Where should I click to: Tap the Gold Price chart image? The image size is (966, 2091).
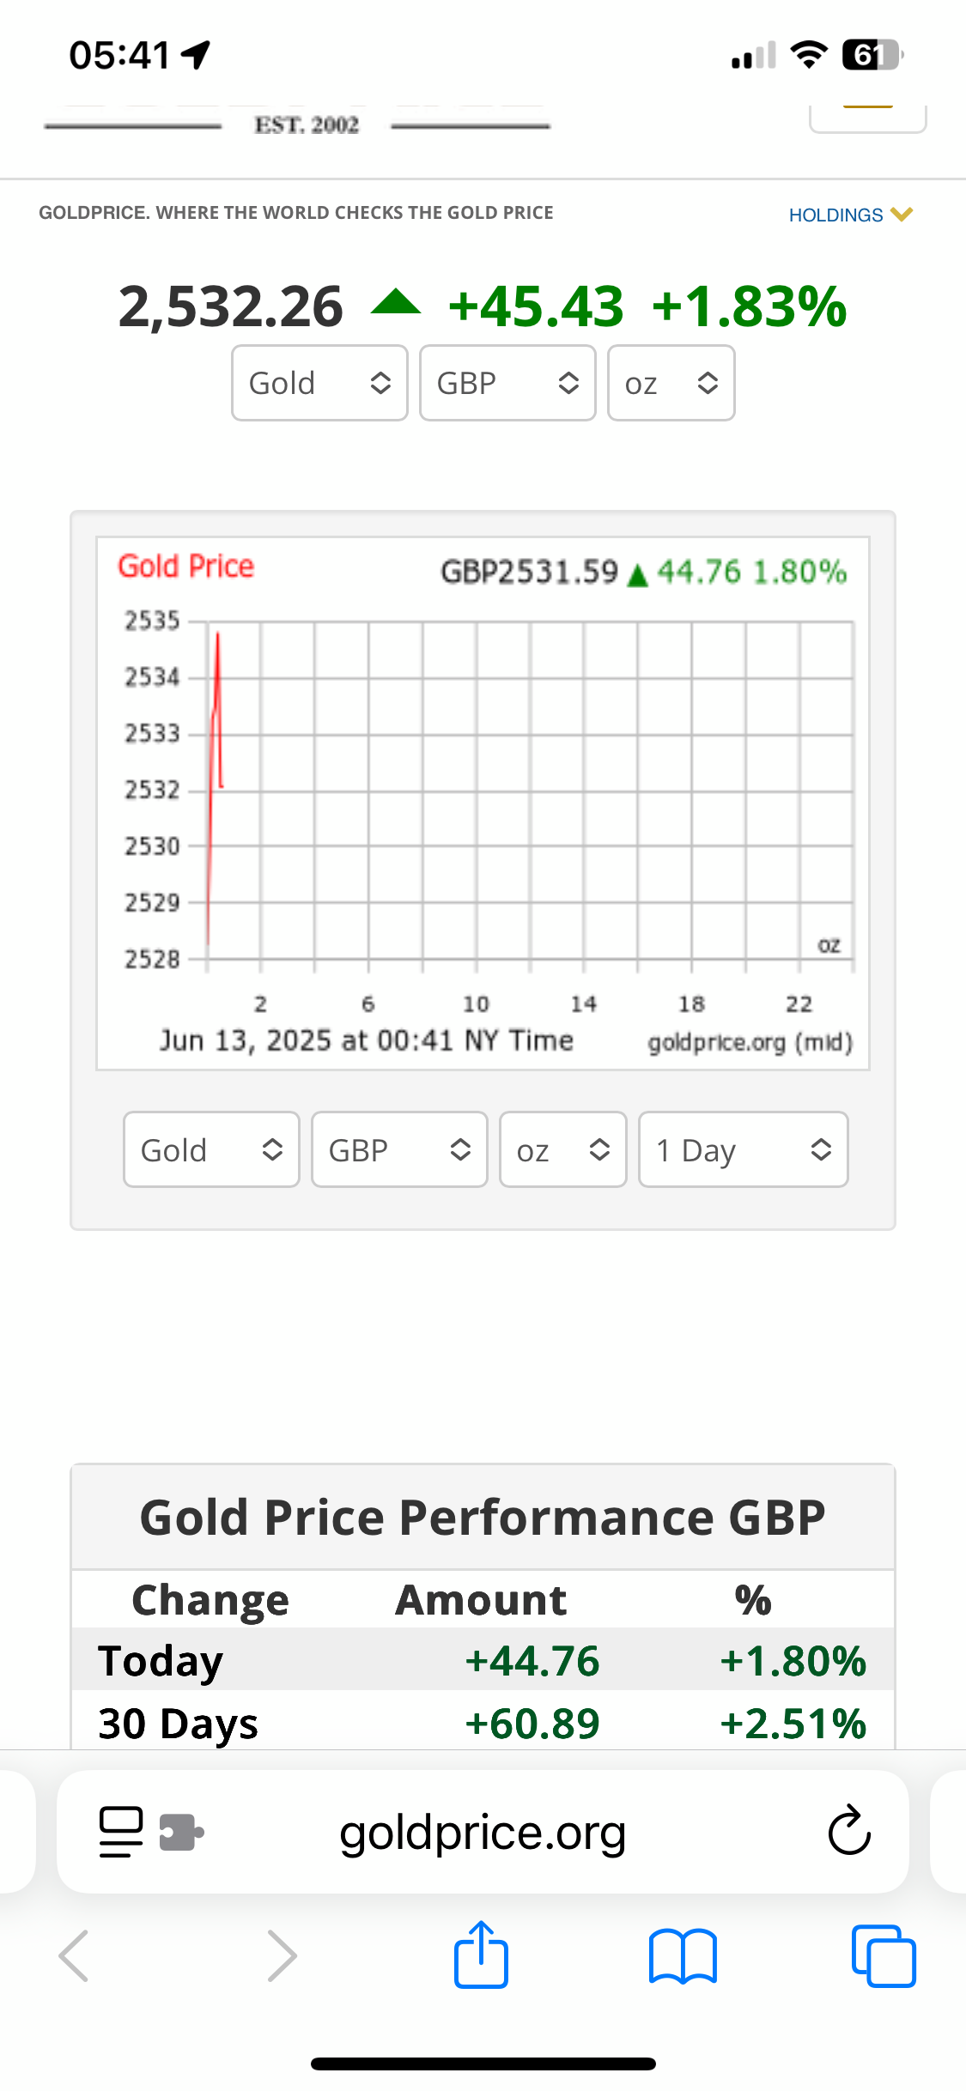[483, 803]
